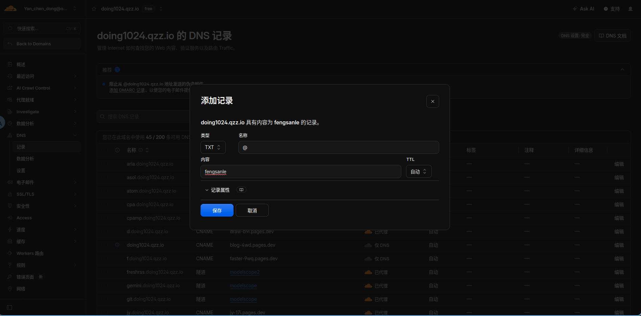Click the SSL/TLS lock icon
The height and width of the screenshot is (316, 641).
pos(10,194)
